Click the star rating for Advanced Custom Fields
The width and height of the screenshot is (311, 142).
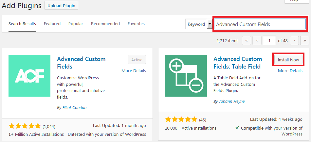tap(25, 126)
